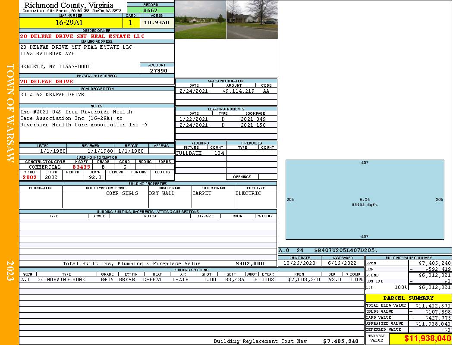Click the deeded owner name in red

pyautogui.click(x=82, y=36)
